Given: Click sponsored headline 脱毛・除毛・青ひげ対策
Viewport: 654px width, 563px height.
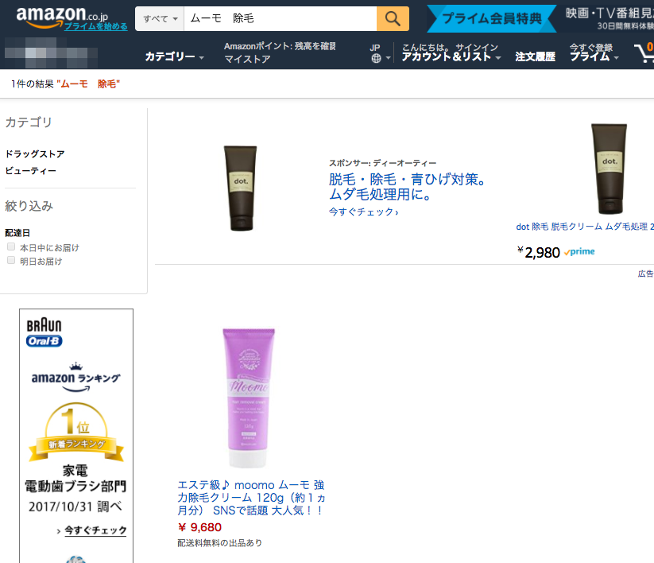Looking at the screenshot, I should [x=407, y=187].
